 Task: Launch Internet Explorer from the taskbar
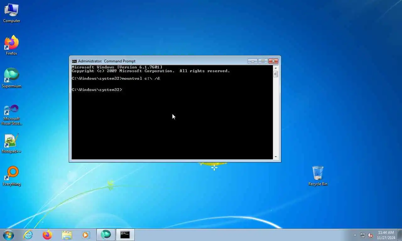click(x=28, y=235)
